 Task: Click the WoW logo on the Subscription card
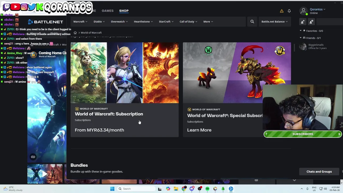coord(77,109)
